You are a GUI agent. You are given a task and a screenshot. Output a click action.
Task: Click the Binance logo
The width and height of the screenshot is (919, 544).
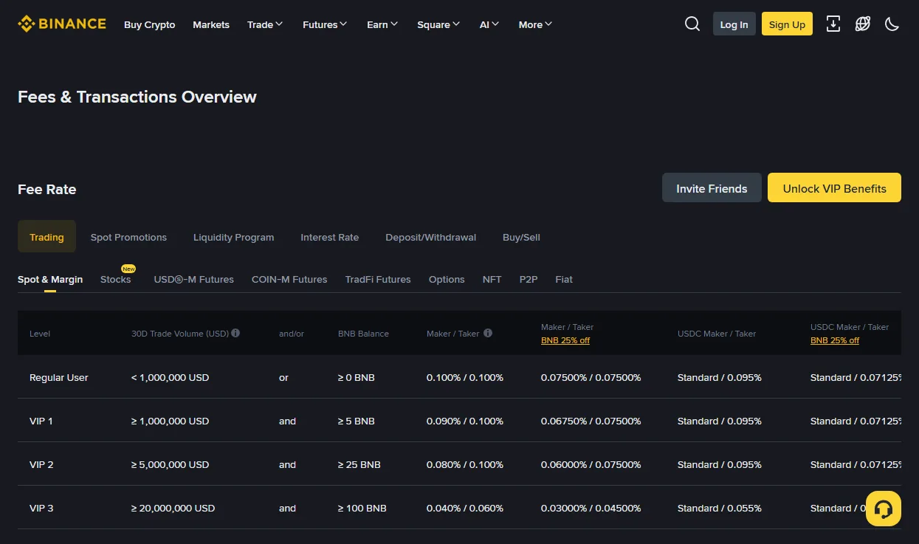point(62,24)
